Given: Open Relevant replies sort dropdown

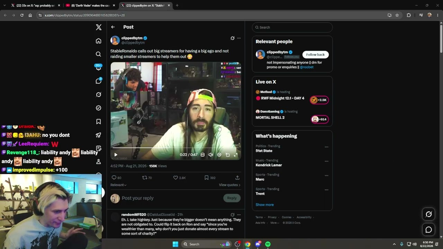Looking at the screenshot, I should click(118, 185).
